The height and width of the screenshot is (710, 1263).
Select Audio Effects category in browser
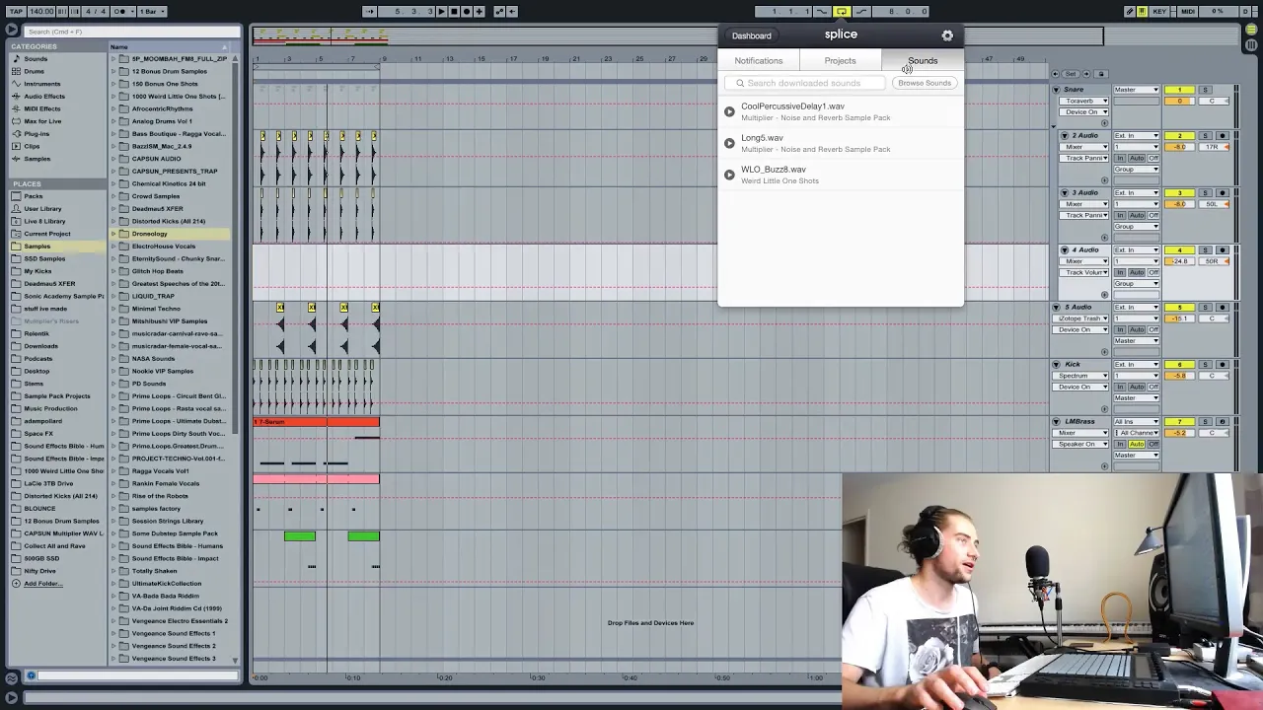(43, 96)
